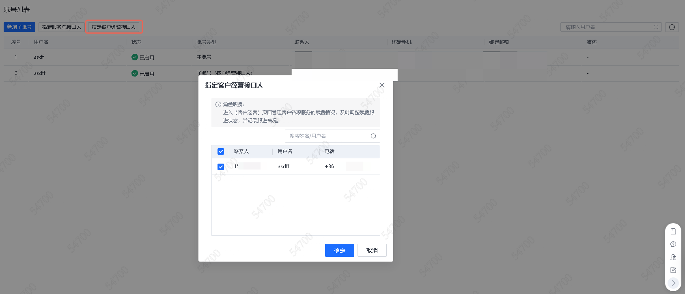The image size is (685, 294).
Task: Click the user document icon in floating toolbar
Action: (x=673, y=257)
